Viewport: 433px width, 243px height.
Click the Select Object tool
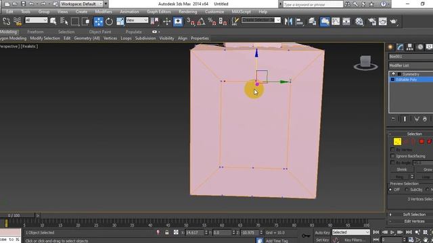53,22
